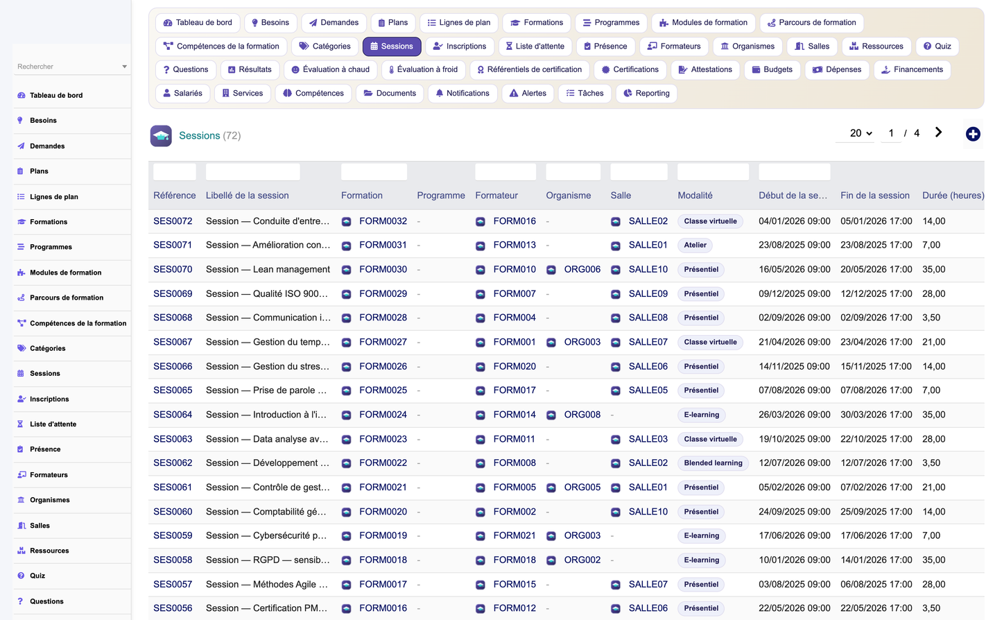Click the Sessions graduation cap header icon
This screenshot has width=1002, height=620.
pyautogui.click(x=161, y=136)
